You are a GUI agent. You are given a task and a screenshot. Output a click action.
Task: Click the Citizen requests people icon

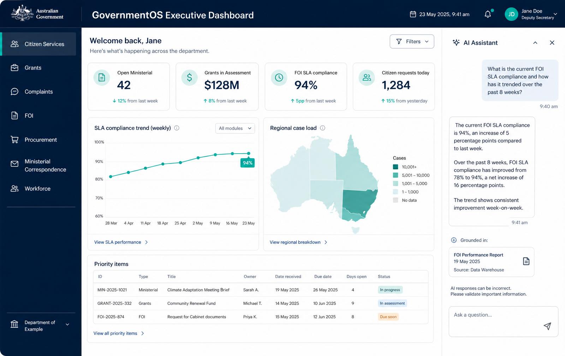(x=367, y=77)
